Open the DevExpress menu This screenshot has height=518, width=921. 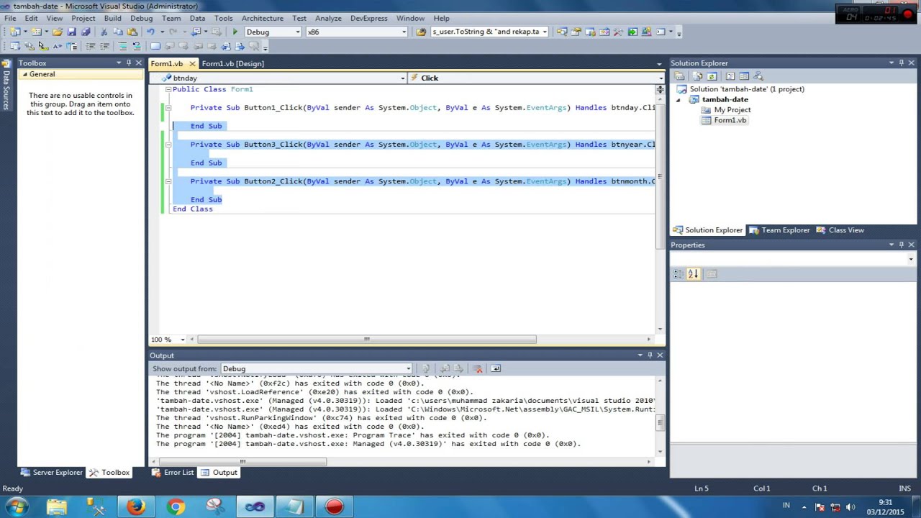368,18
